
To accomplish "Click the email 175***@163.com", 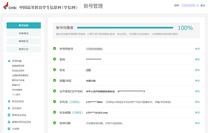I will 97,113.
